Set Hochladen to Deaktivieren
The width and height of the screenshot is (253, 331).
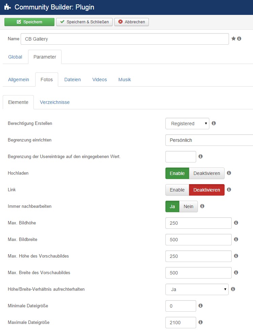click(207, 173)
